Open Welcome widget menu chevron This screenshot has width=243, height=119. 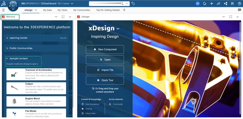[70, 17]
